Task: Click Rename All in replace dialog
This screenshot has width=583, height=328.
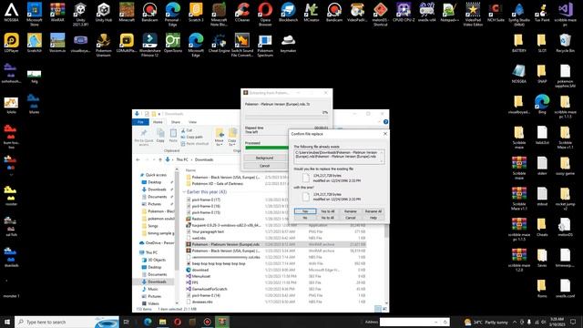Action: [373, 211]
